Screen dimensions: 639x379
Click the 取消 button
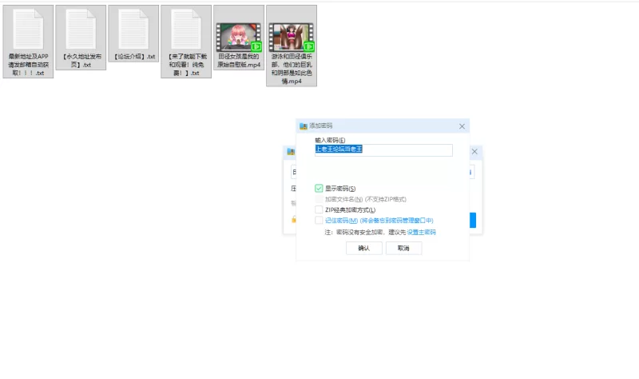tap(403, 248)
